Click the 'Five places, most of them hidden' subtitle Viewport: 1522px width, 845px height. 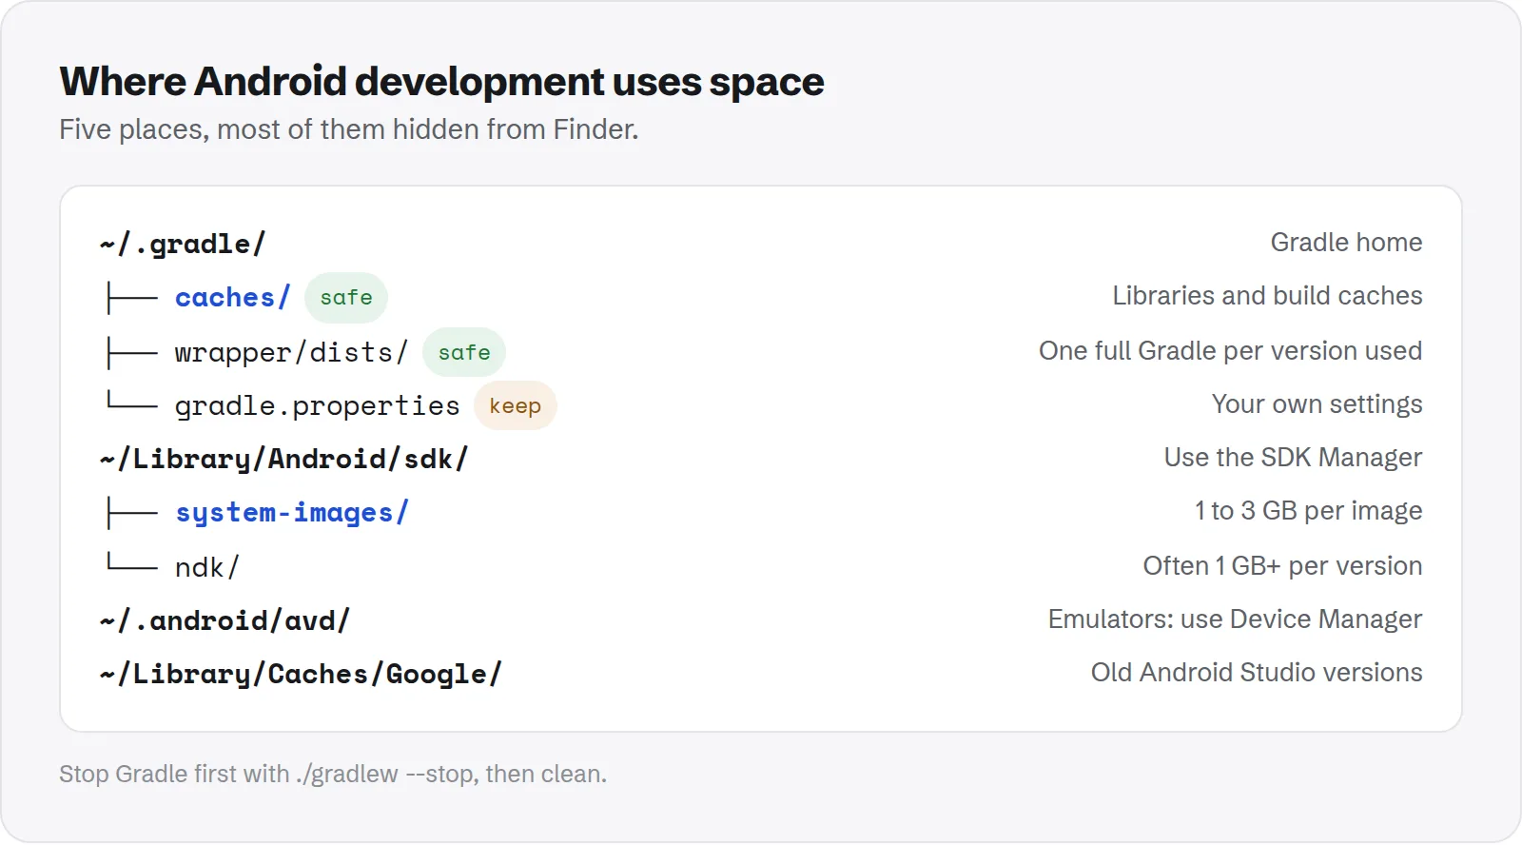[349, 129]
